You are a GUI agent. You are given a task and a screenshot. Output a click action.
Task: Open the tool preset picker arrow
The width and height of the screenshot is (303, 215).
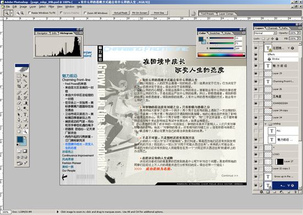pos(12,13)
